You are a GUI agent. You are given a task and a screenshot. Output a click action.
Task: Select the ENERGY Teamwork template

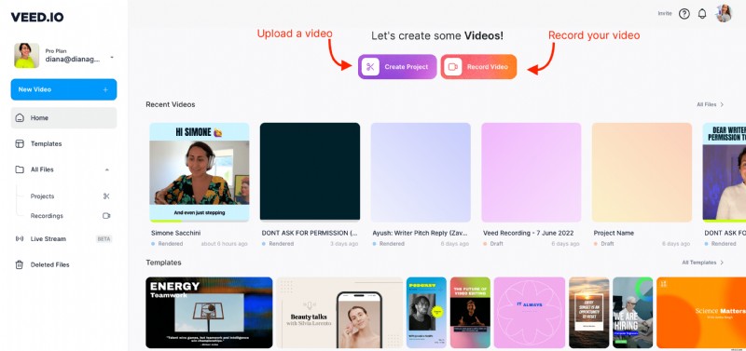coord(209,313)
